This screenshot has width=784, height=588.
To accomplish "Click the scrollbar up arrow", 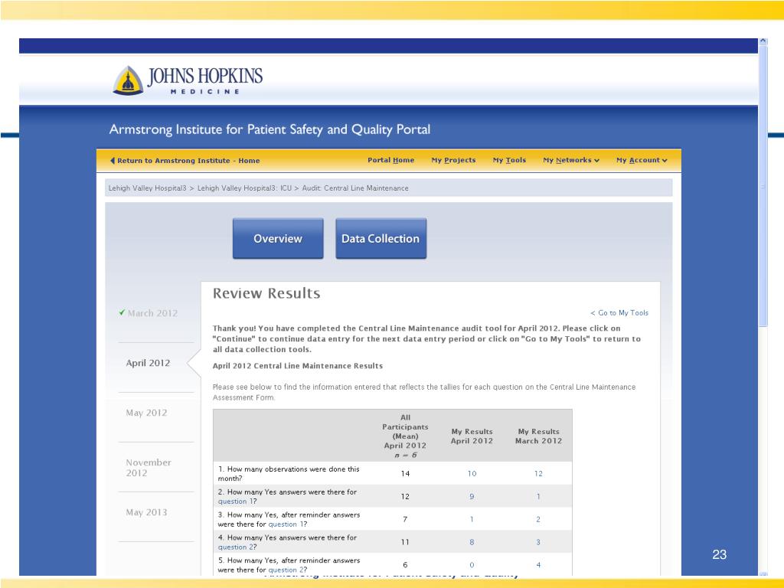I will point(763,41).
